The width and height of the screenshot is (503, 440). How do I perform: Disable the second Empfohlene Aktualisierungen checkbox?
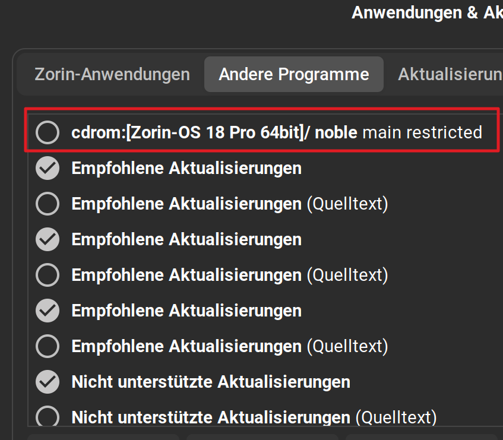[x=48, y=239]
